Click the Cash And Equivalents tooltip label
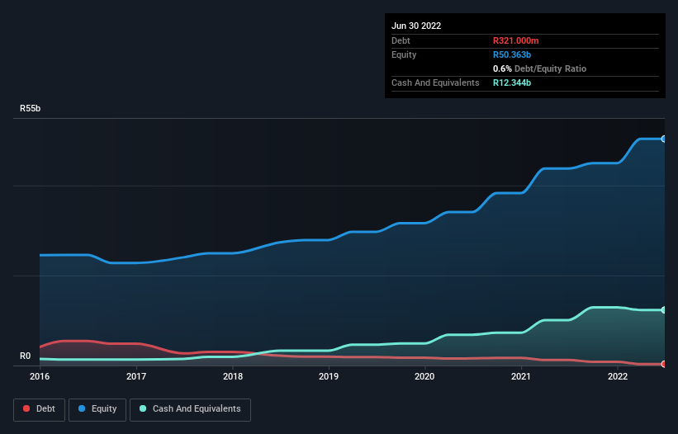This screenshot has height=434, width=678. tap(435, 83)
